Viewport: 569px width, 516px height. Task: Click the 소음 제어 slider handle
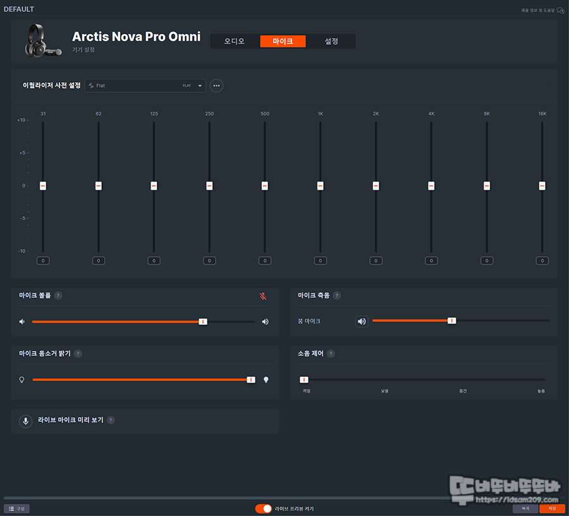click(303, 379)
